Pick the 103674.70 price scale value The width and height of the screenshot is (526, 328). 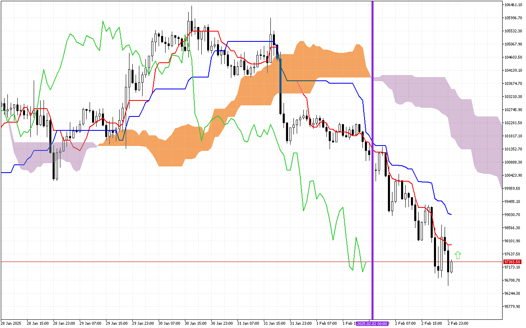[513, 84]
